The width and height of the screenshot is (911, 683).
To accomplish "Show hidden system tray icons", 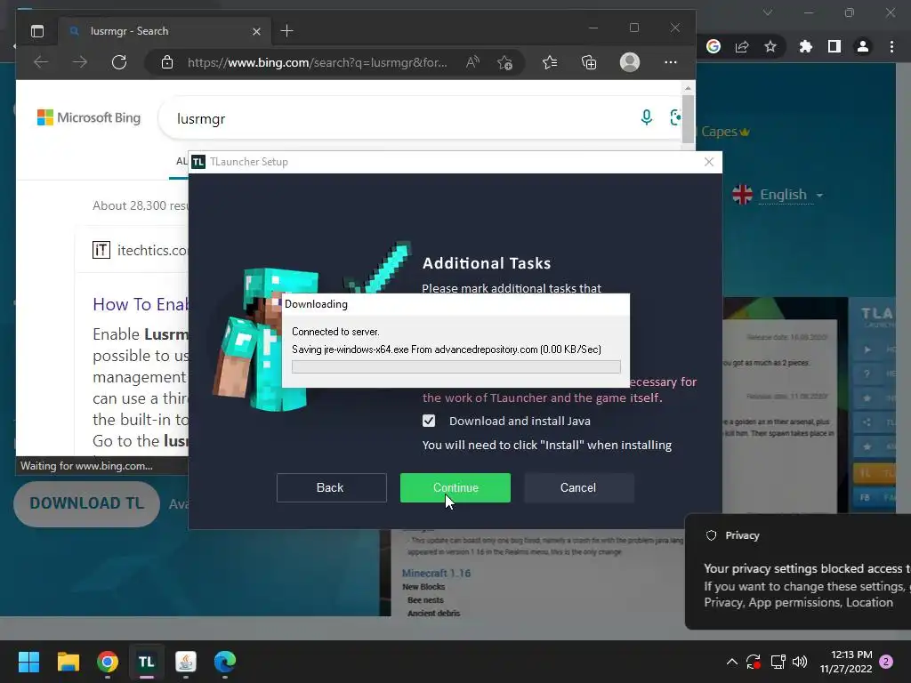I will tap(732, 662).
